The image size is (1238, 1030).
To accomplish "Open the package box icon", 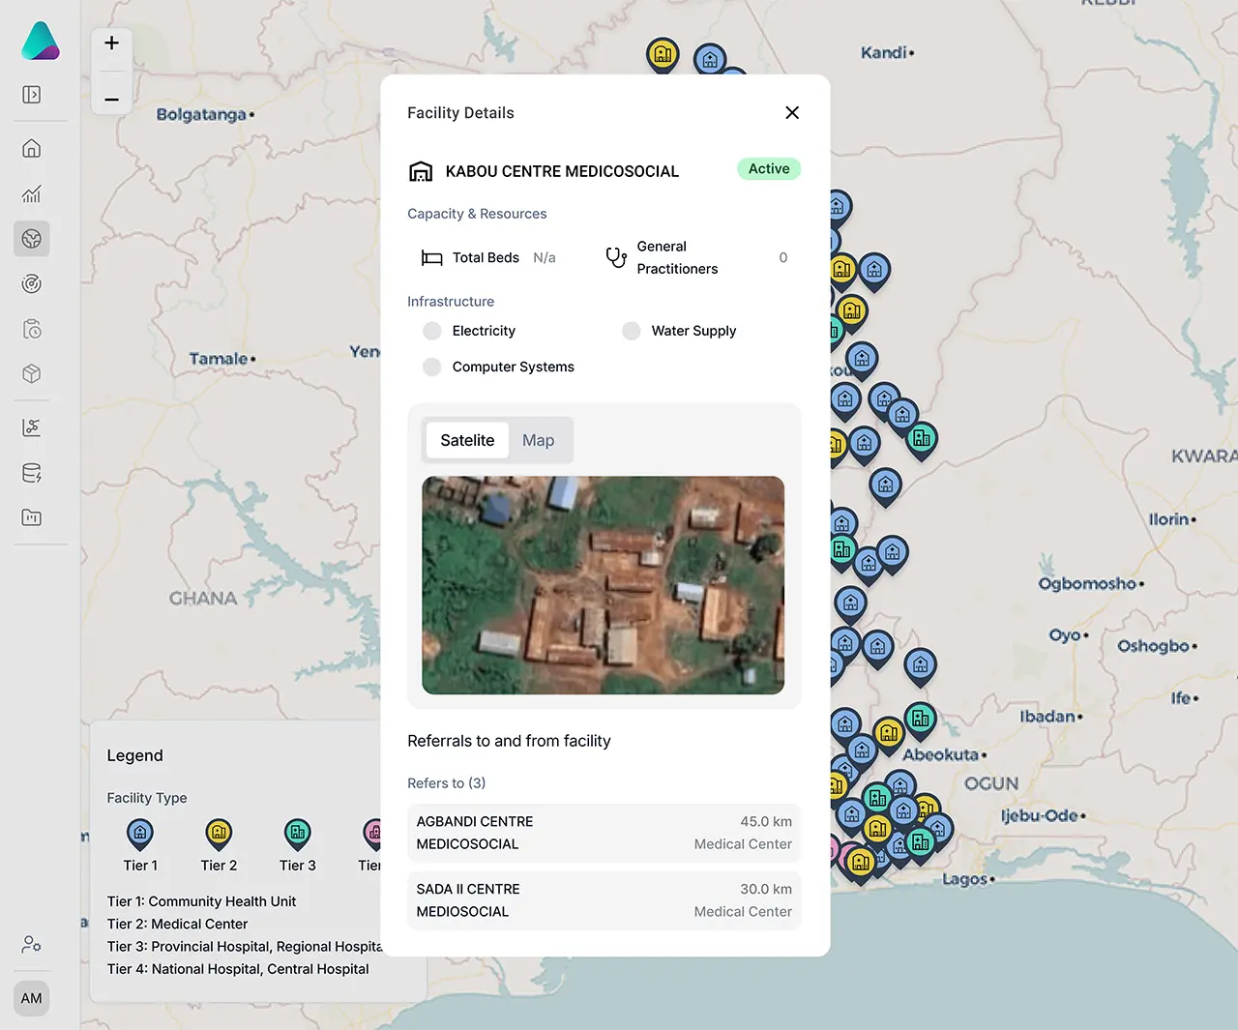I will coord(32,374).
